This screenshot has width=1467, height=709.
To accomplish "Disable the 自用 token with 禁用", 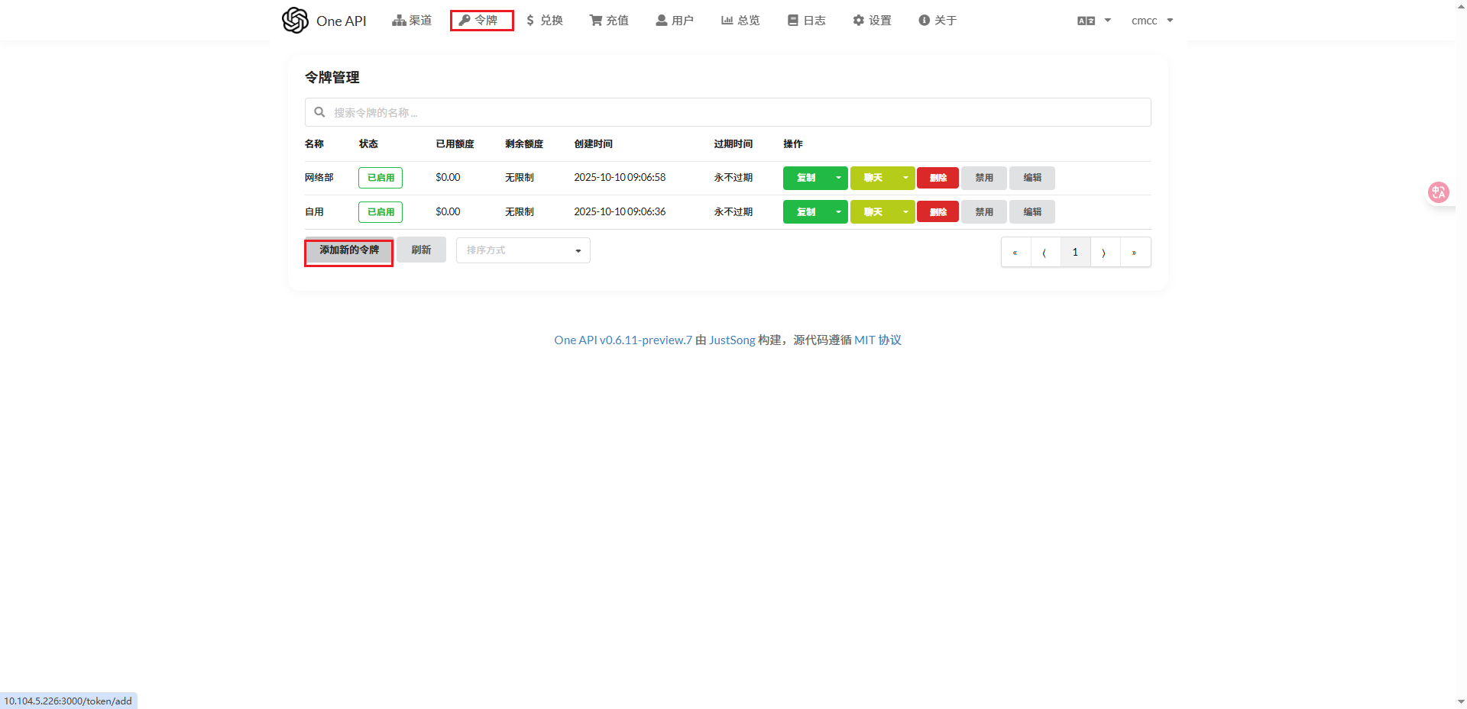I will tap(983, 212).
